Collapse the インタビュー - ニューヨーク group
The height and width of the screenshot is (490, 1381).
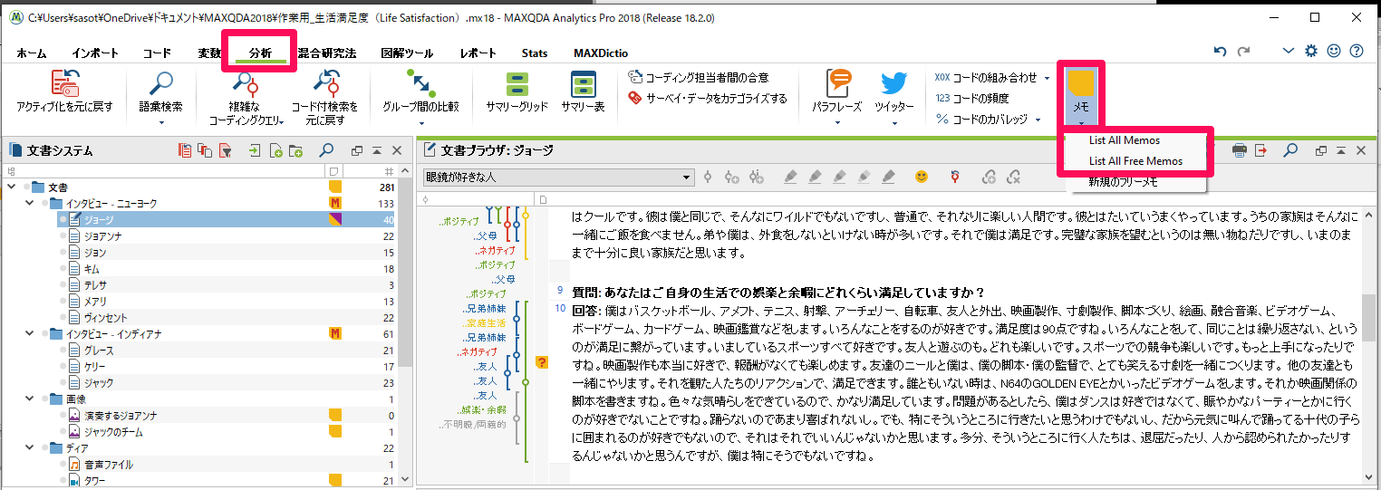30,203
